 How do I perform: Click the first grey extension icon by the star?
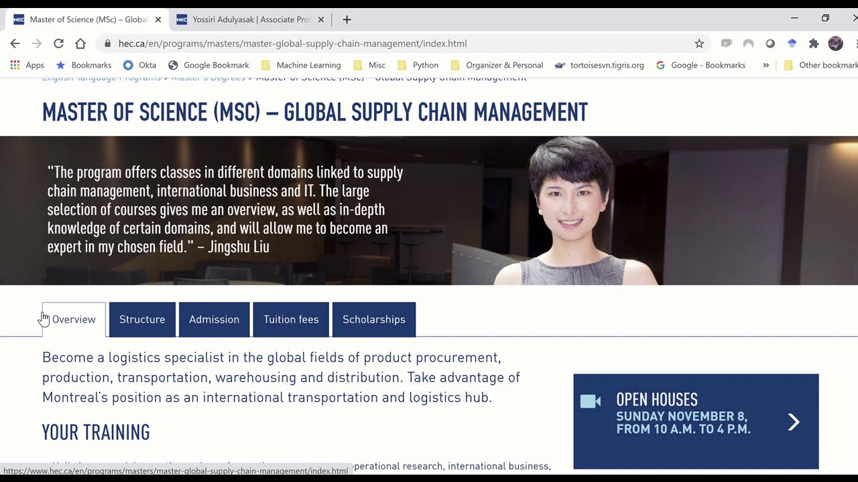(727, 44)
